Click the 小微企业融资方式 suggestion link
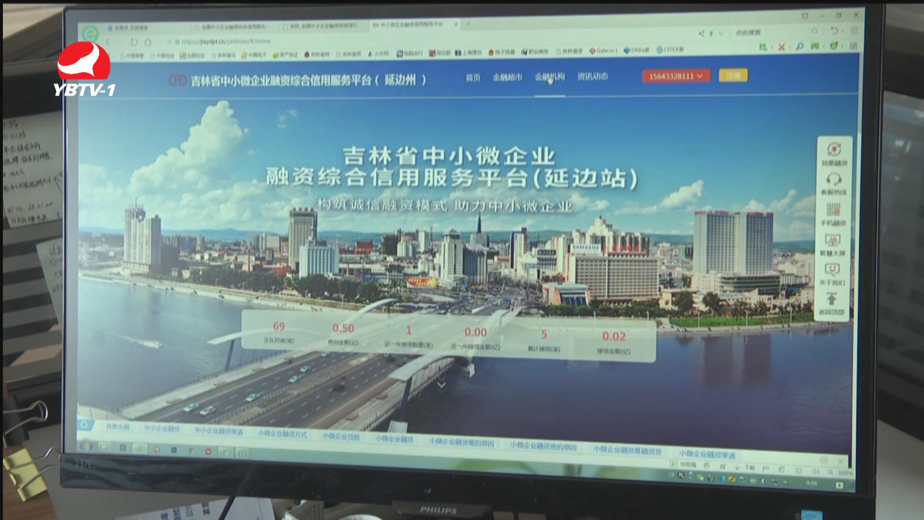924x520 pixels. pos(282,434)
